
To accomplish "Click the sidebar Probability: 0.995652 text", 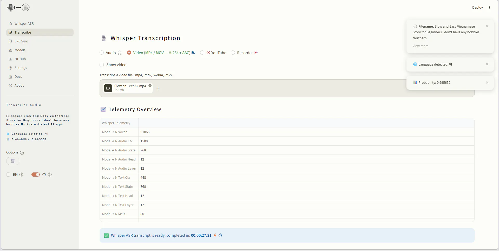I will coord(29,139).
